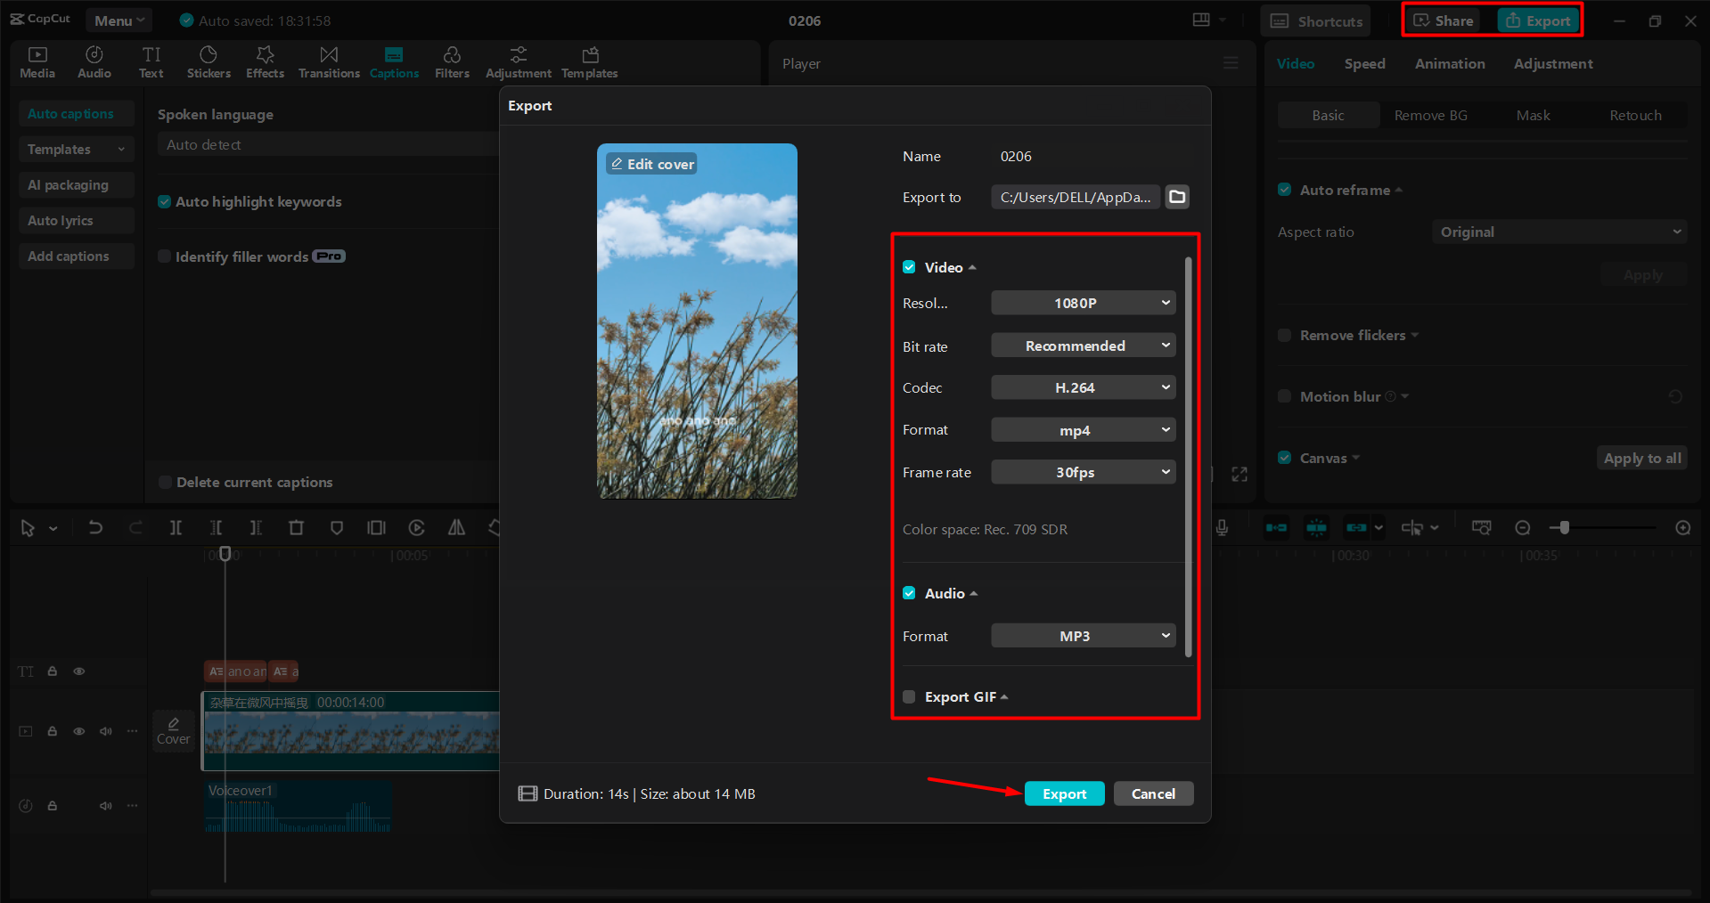
Task: Click the Split tool in the timeline toolbar
Action: [x=176, y=527]
